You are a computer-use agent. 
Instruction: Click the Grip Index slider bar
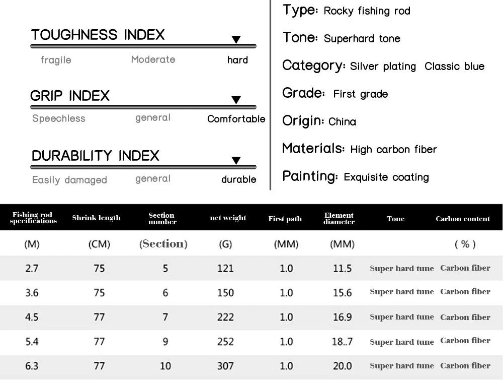tap(143, 107)
